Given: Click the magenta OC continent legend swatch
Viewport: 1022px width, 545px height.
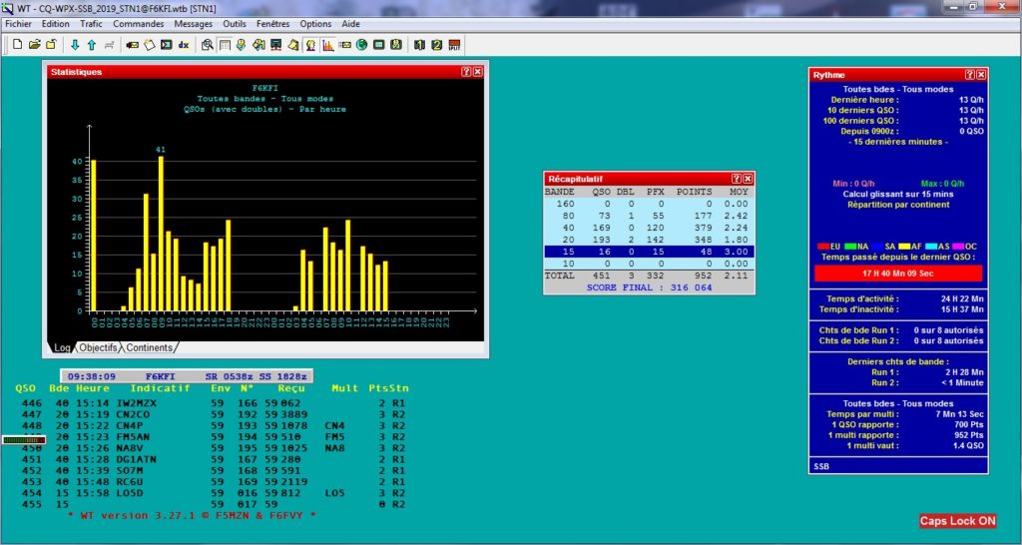Looking at the screenshot, I should pos(958,248).
